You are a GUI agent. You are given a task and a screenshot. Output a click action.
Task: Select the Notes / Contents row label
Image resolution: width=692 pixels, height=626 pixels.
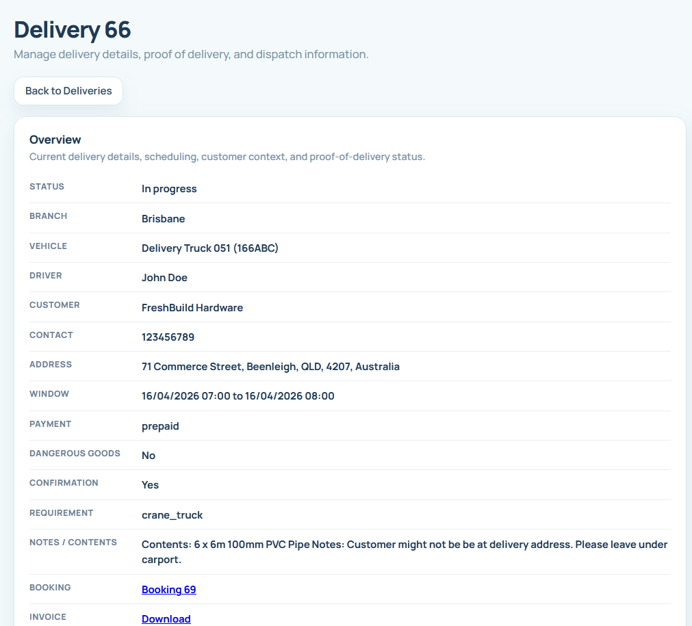[x=73, y=542]
